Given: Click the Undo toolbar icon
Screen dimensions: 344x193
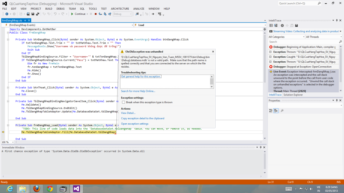Looking at the screenshot, I should tap(55, 14).
